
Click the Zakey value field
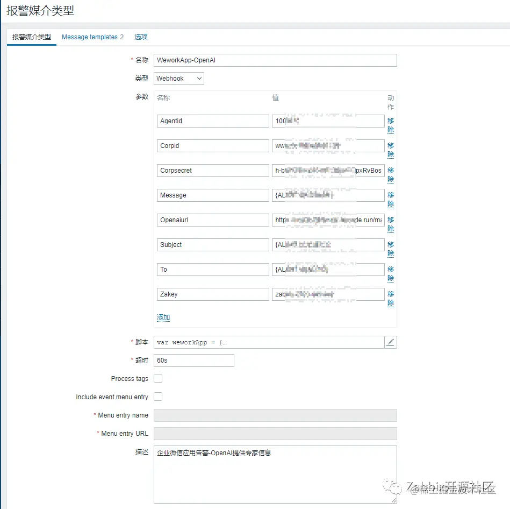coord(328,294)
